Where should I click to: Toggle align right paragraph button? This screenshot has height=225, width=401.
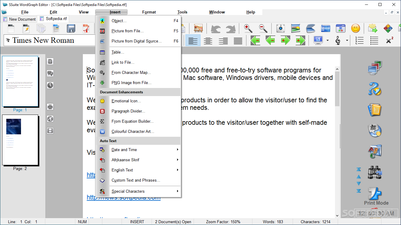pos(223,40)
